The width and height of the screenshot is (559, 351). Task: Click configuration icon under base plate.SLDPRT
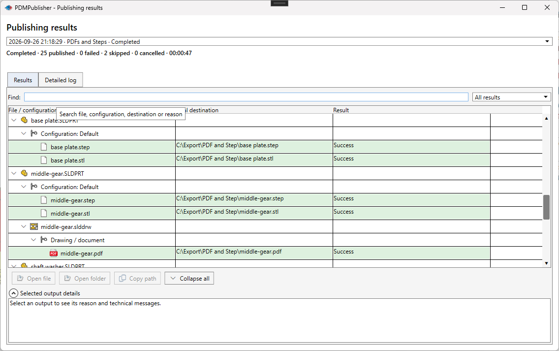point(34,133)
